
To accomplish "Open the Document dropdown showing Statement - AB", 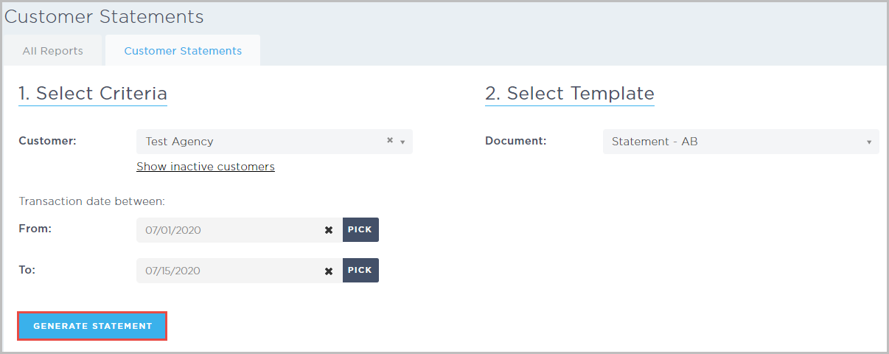I will point(733,142).
